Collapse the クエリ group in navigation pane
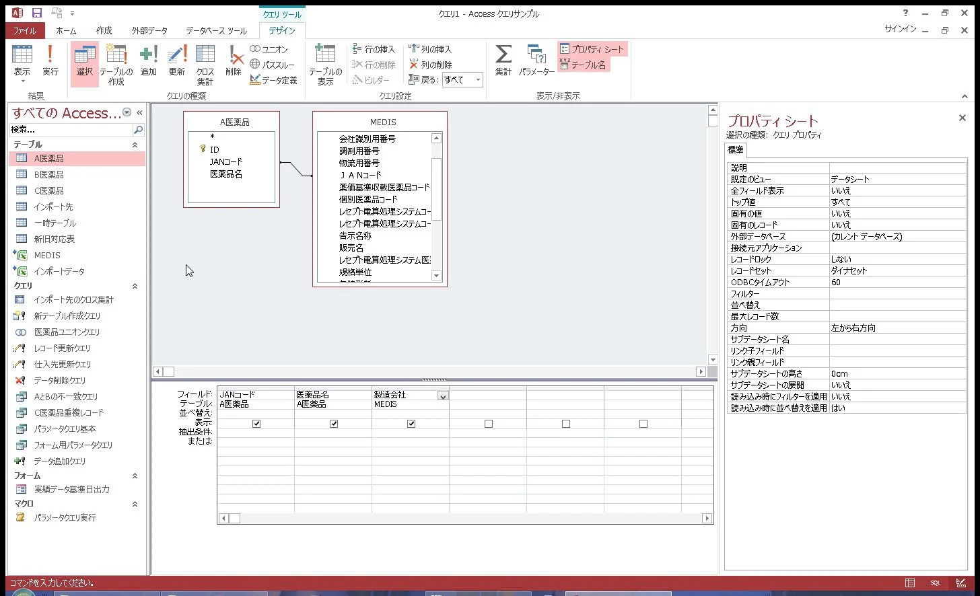The height and width of the screenshot is (596, 980). click(x=135, y=286)
